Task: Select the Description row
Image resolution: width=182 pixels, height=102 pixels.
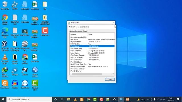Action: tap(92, 39)
